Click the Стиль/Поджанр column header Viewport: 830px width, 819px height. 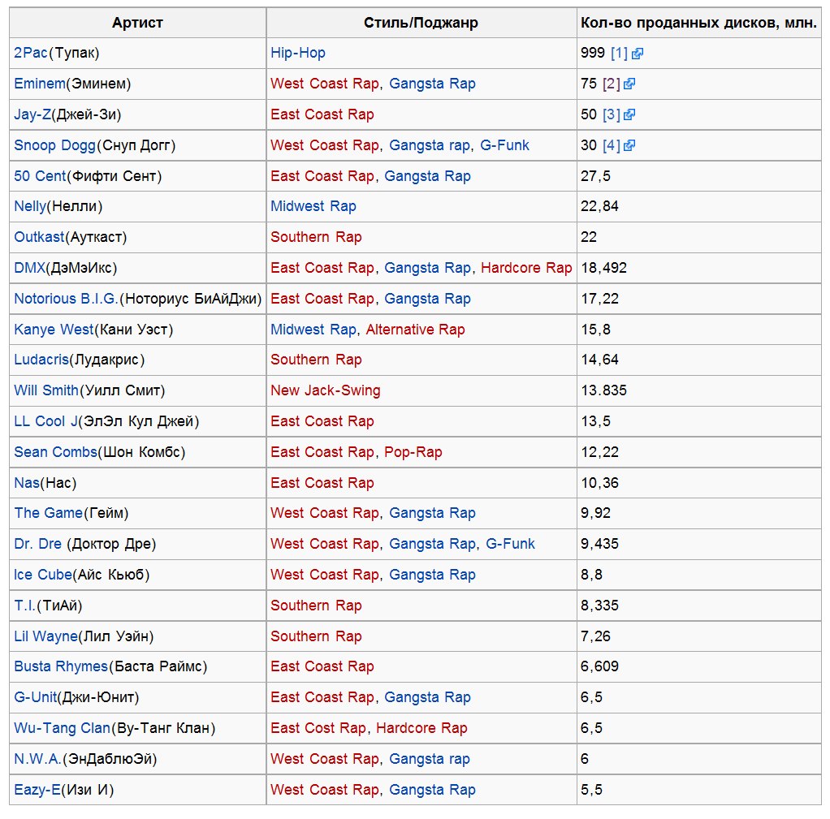421,23
